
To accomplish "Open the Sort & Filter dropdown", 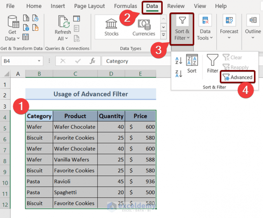I will (182, 29).
